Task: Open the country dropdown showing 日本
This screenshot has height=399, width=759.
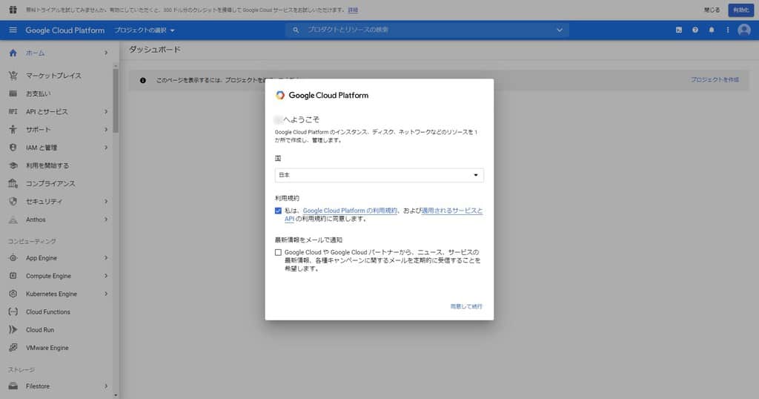Action: 379,175
